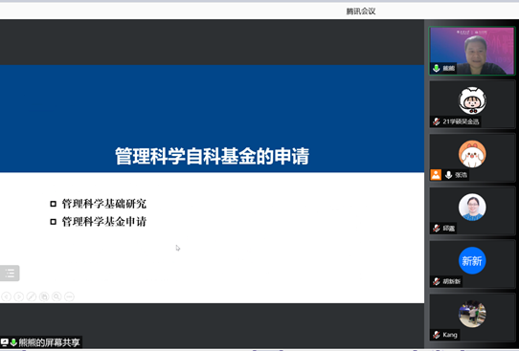The height and width of the screenshot is (351, 519).
Task: Select the 新新 blue avatar tile
Action: [472, 261]
